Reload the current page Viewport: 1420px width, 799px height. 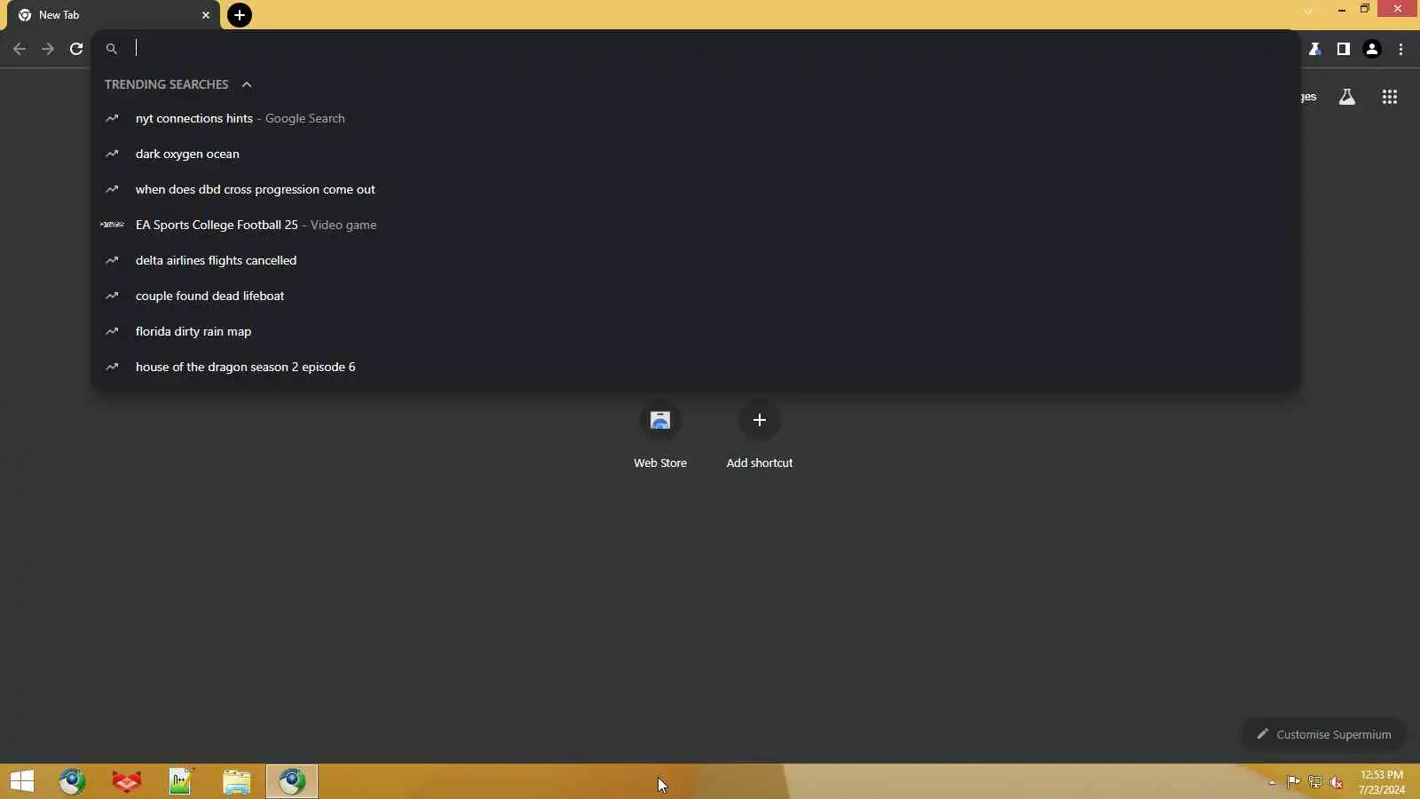click(76, 49)
